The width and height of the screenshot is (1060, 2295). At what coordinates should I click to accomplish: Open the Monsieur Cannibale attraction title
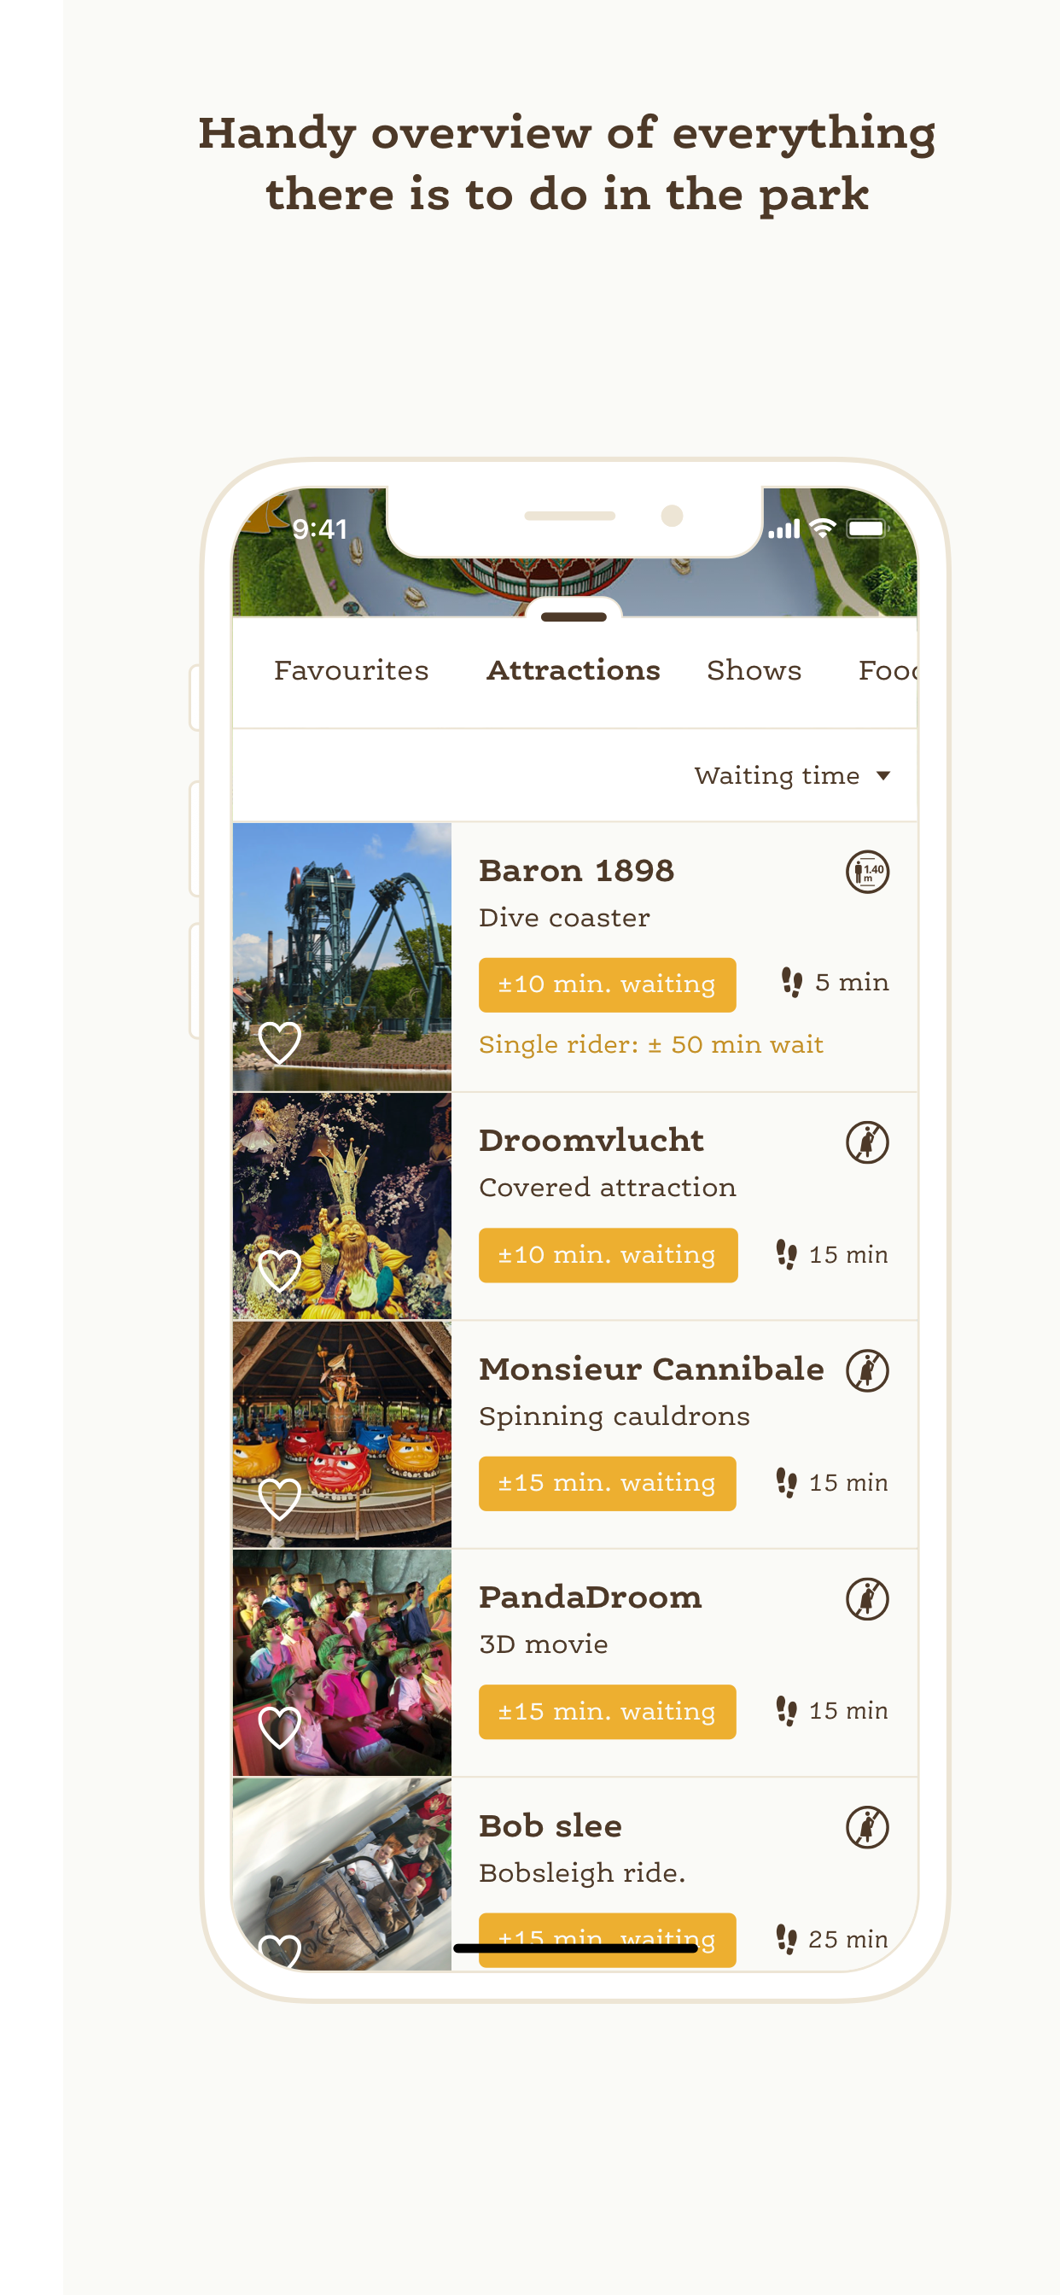[651, 1369]
